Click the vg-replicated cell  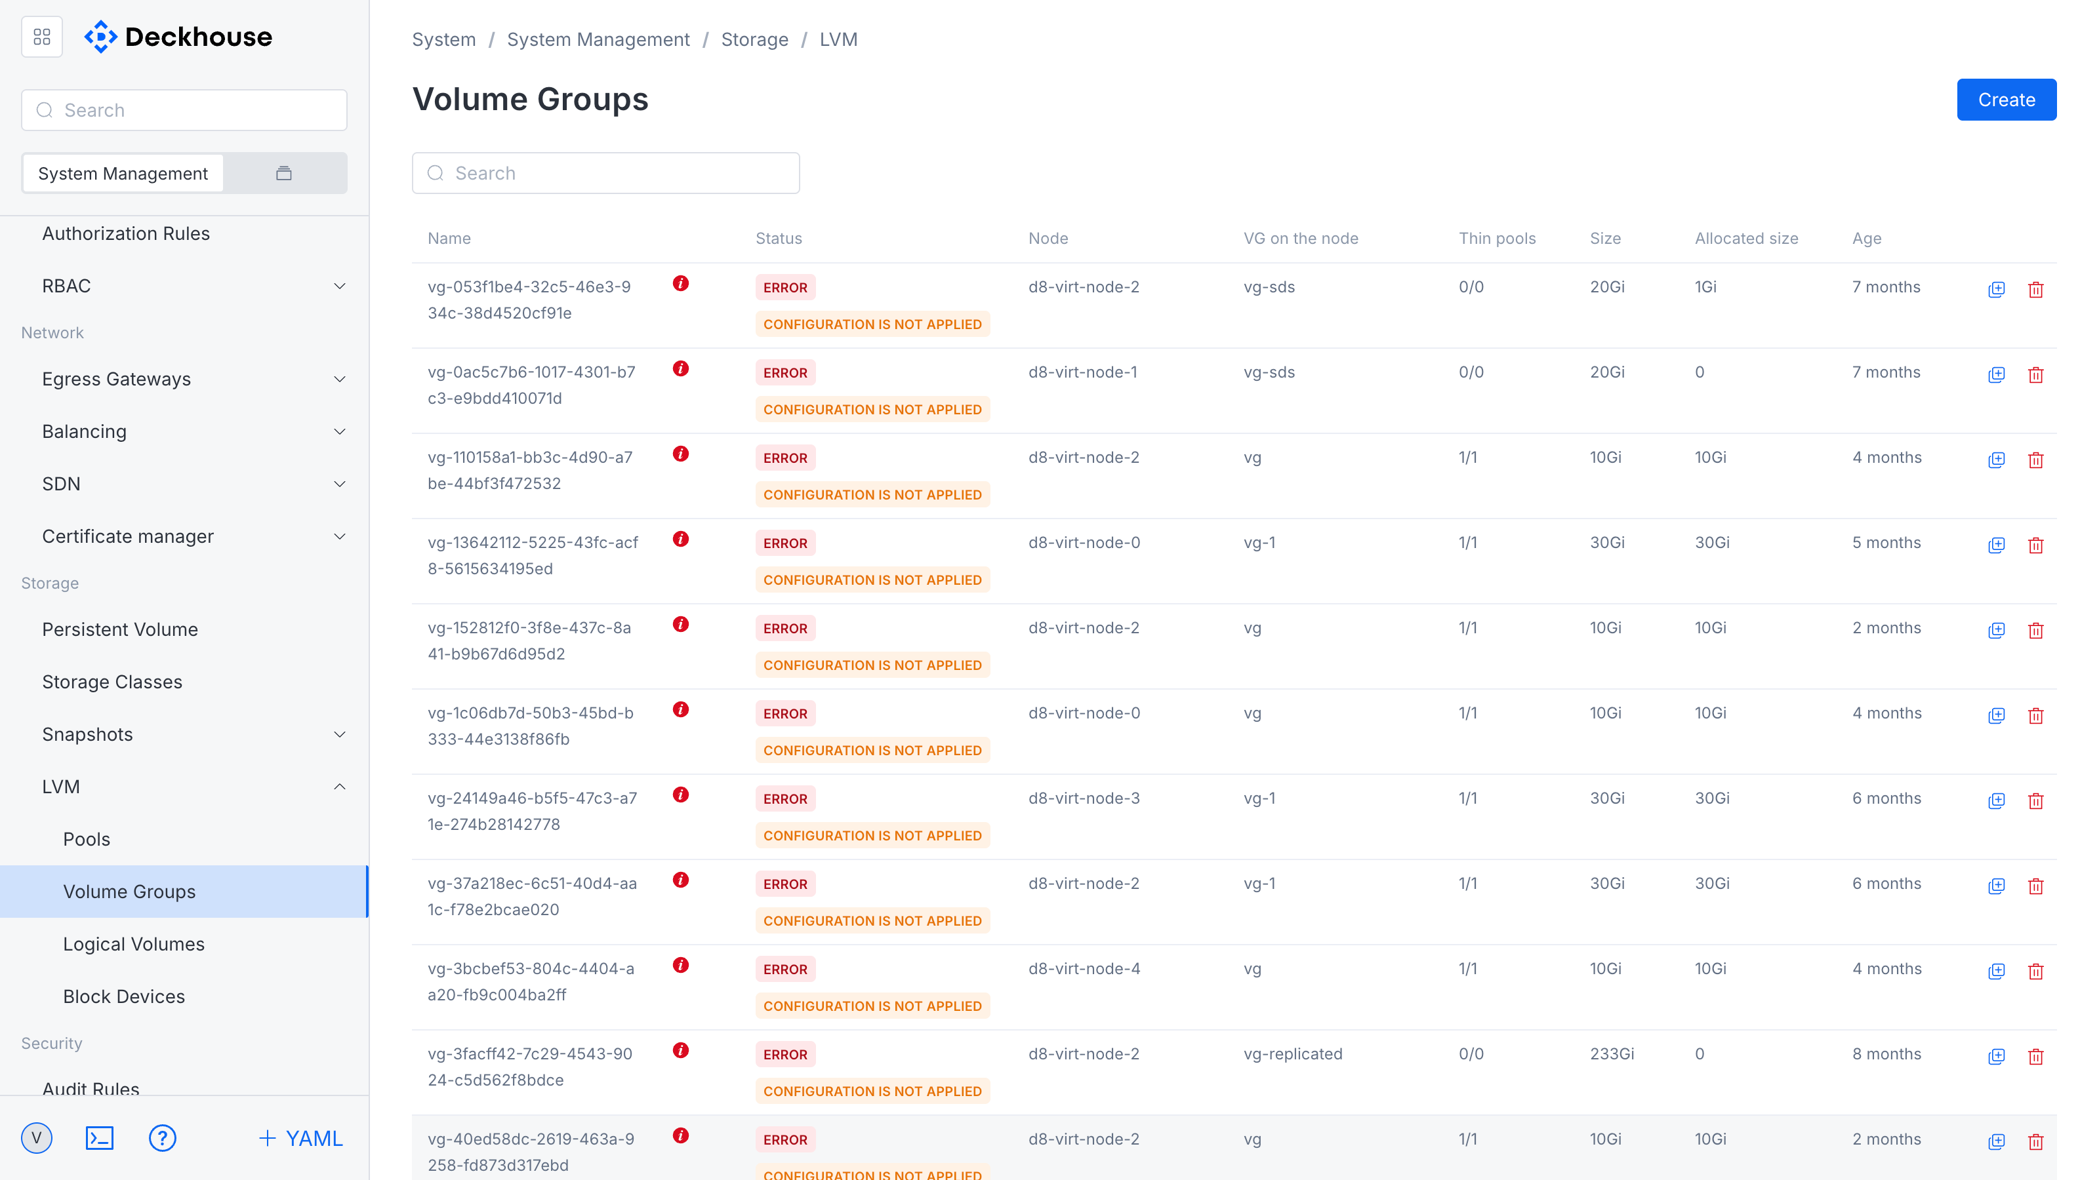(1292, 1053)
